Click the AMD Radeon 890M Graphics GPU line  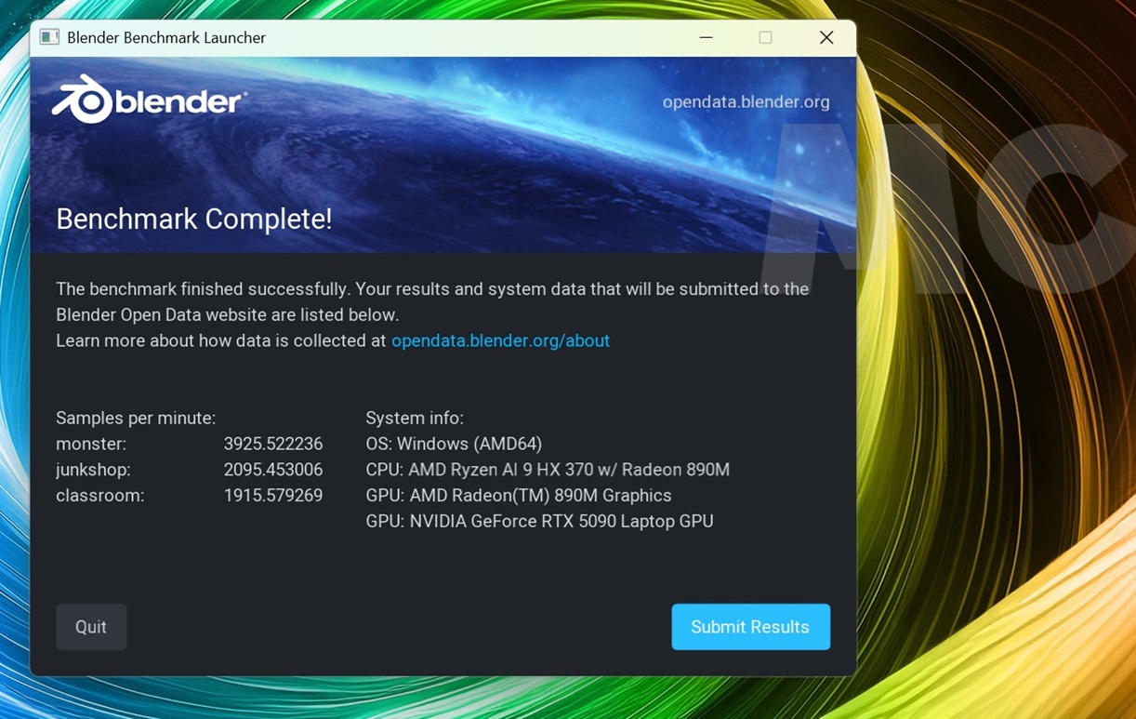coord(519,496)
